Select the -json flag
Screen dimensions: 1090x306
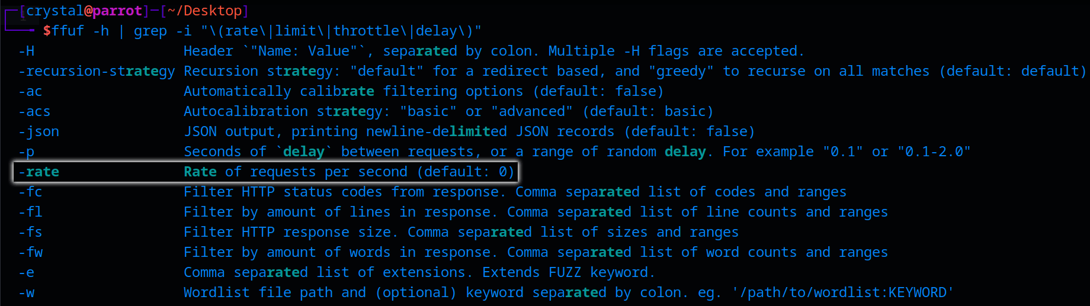point(39,132)
